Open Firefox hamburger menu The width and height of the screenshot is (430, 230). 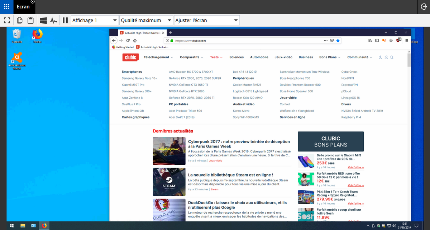(x=407, y=41)
